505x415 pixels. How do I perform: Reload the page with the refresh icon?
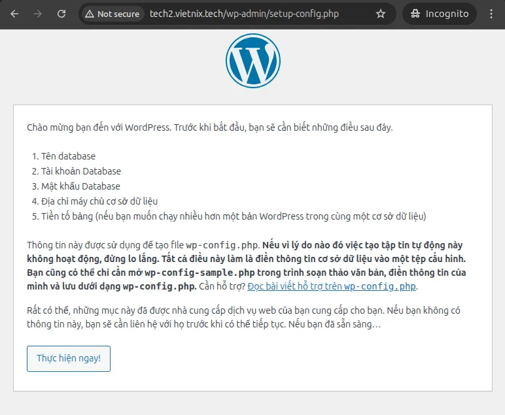point(61,14)
